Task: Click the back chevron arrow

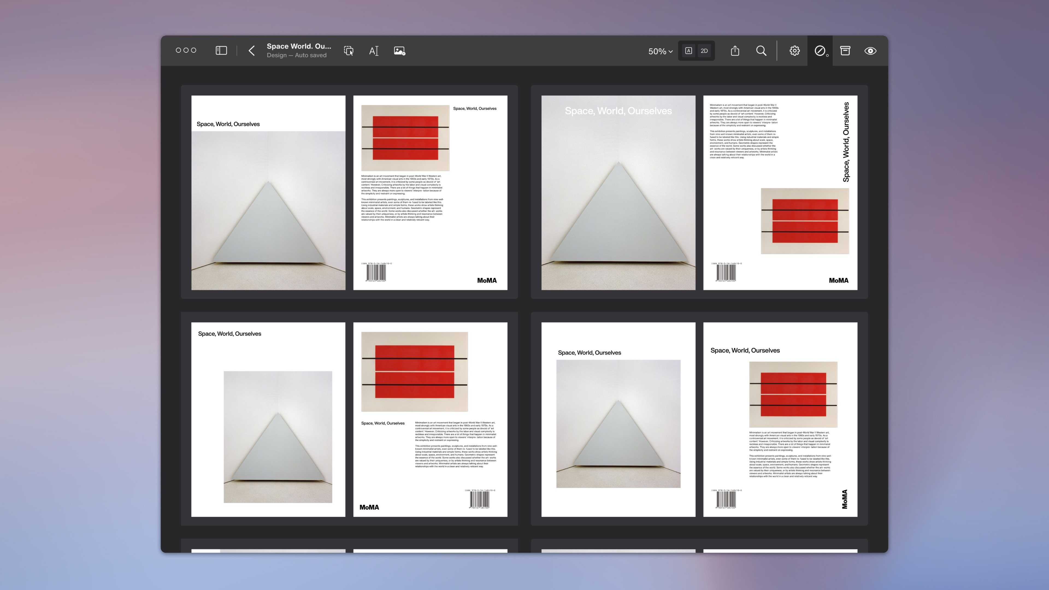Action: (x=252, y=51)
